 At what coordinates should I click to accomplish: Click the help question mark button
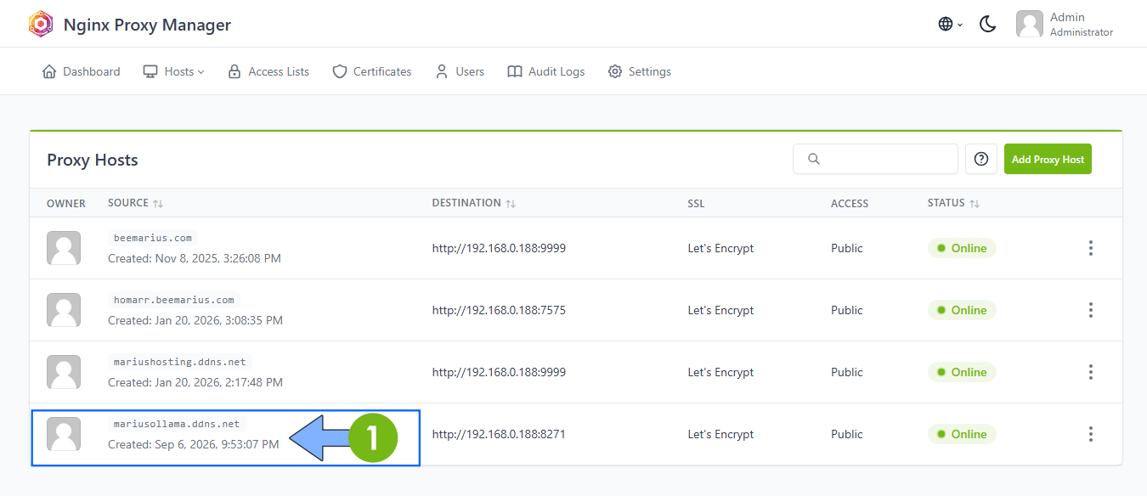[x=981, y=159]
